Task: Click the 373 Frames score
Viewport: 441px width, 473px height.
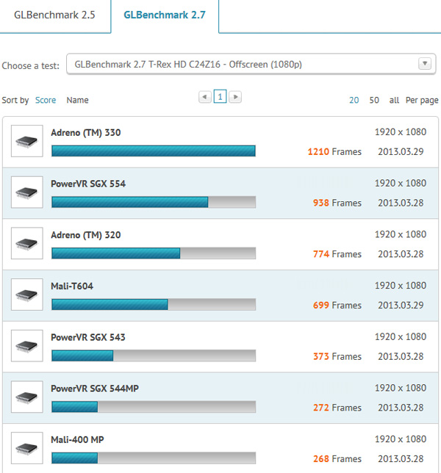Action: tap(337, 356)
